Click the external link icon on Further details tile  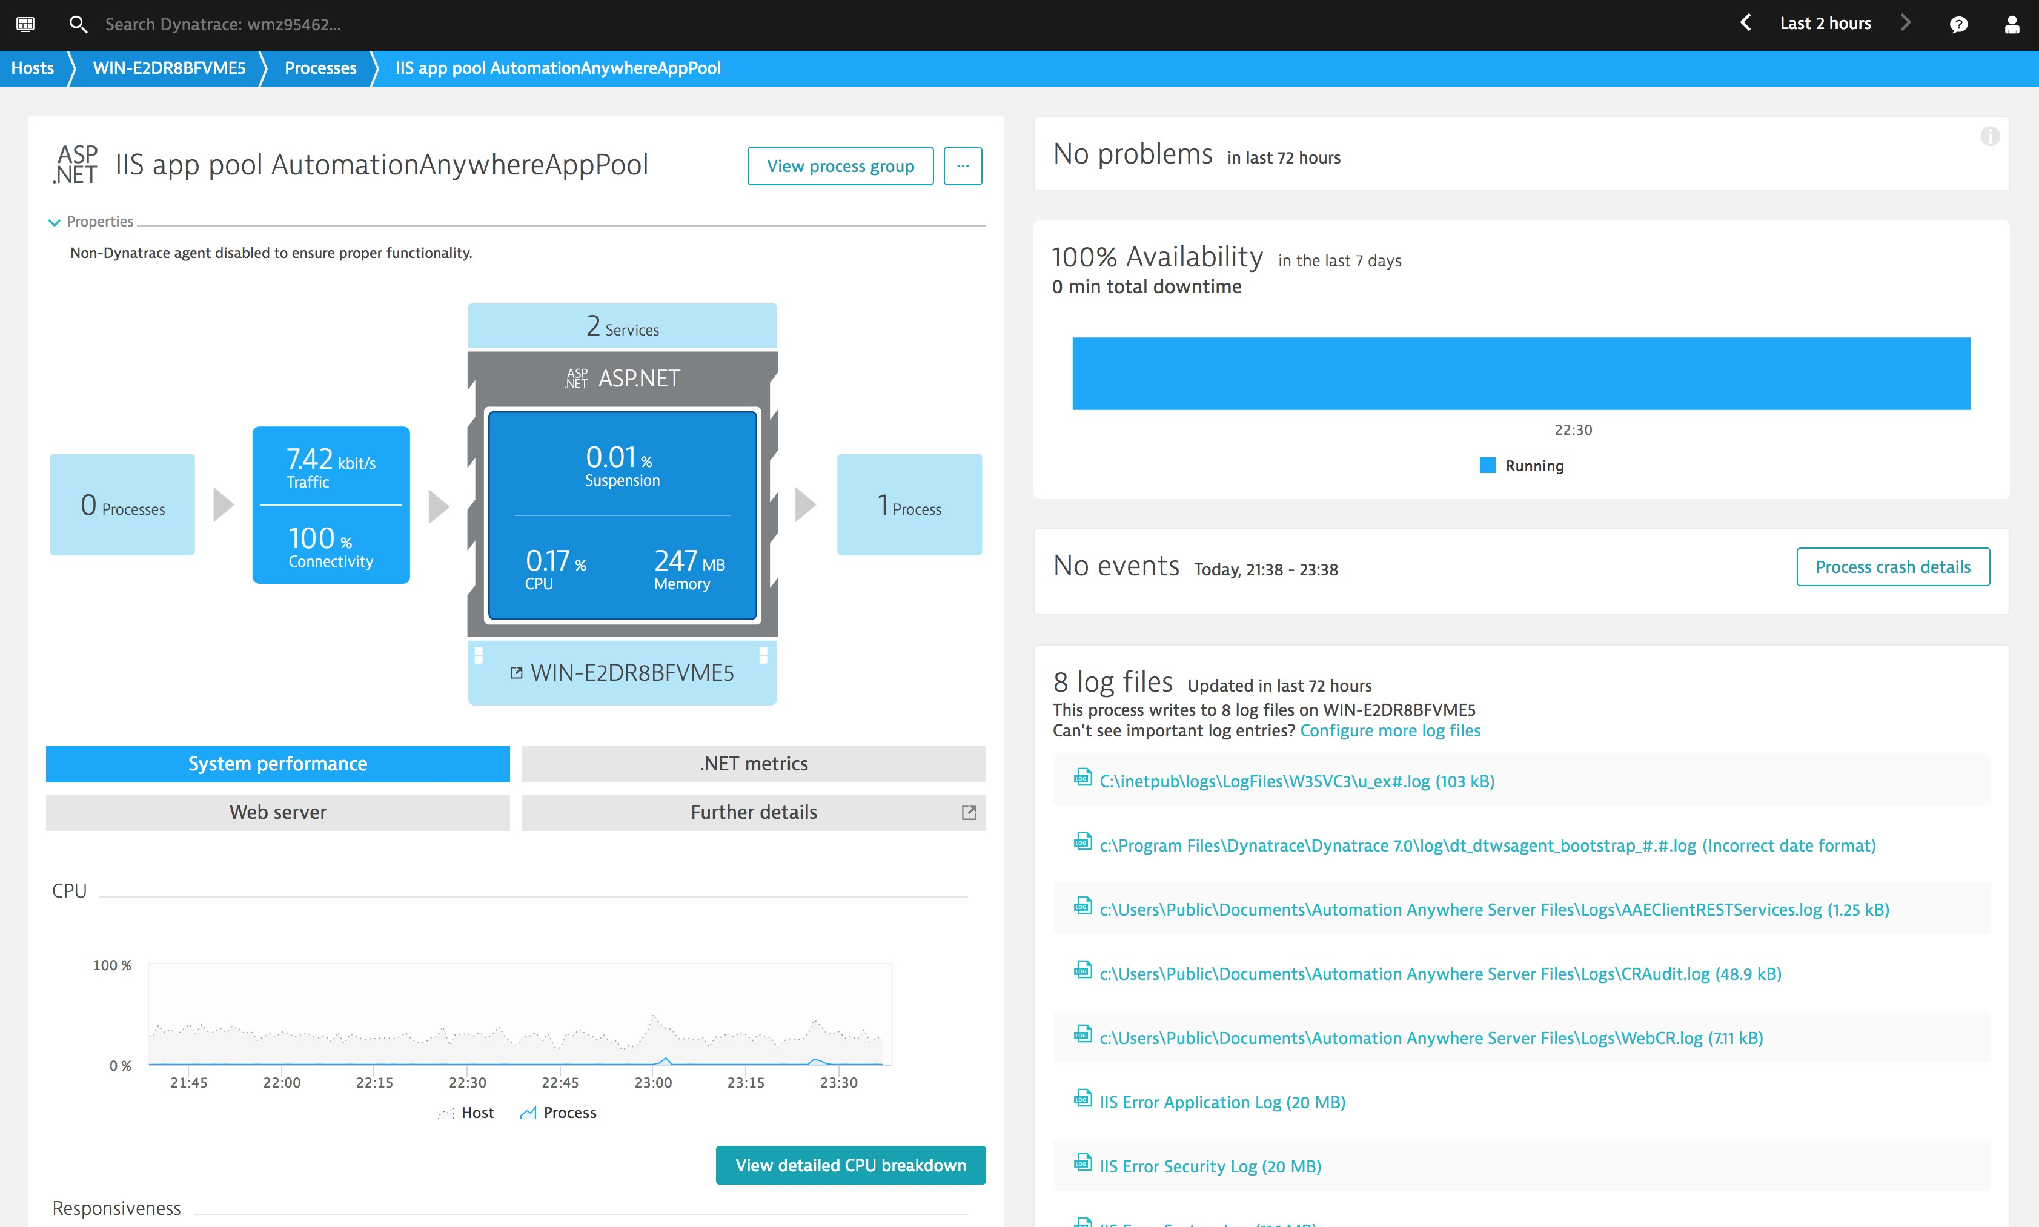tap(968, 812)
